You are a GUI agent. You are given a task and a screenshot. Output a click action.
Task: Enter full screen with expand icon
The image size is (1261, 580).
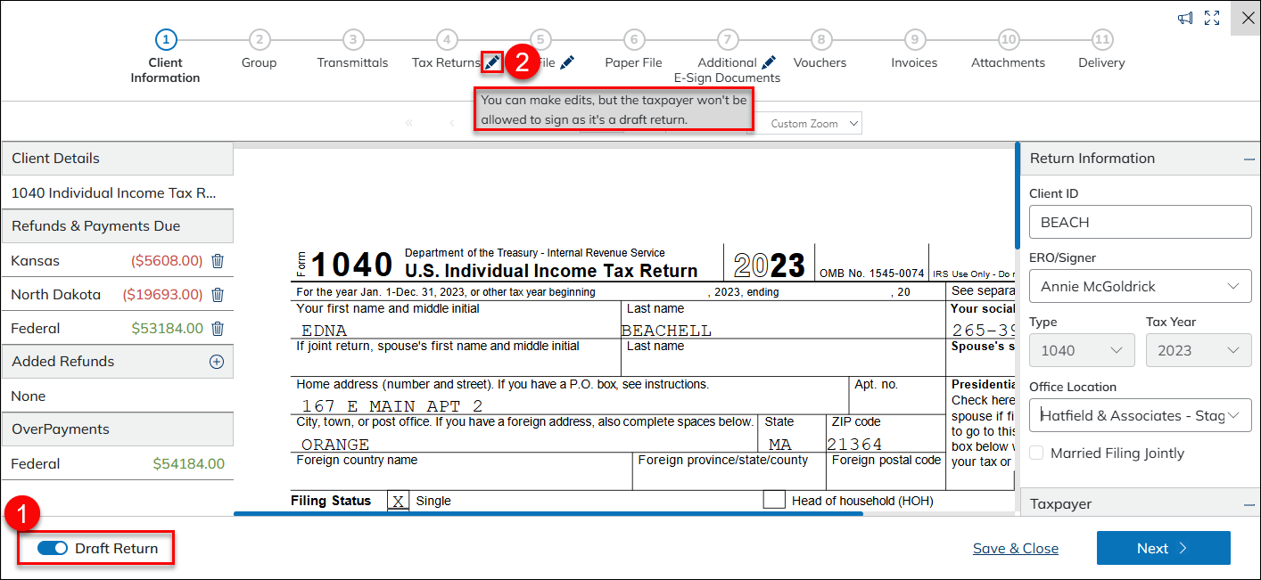(x=1212, y=18)
